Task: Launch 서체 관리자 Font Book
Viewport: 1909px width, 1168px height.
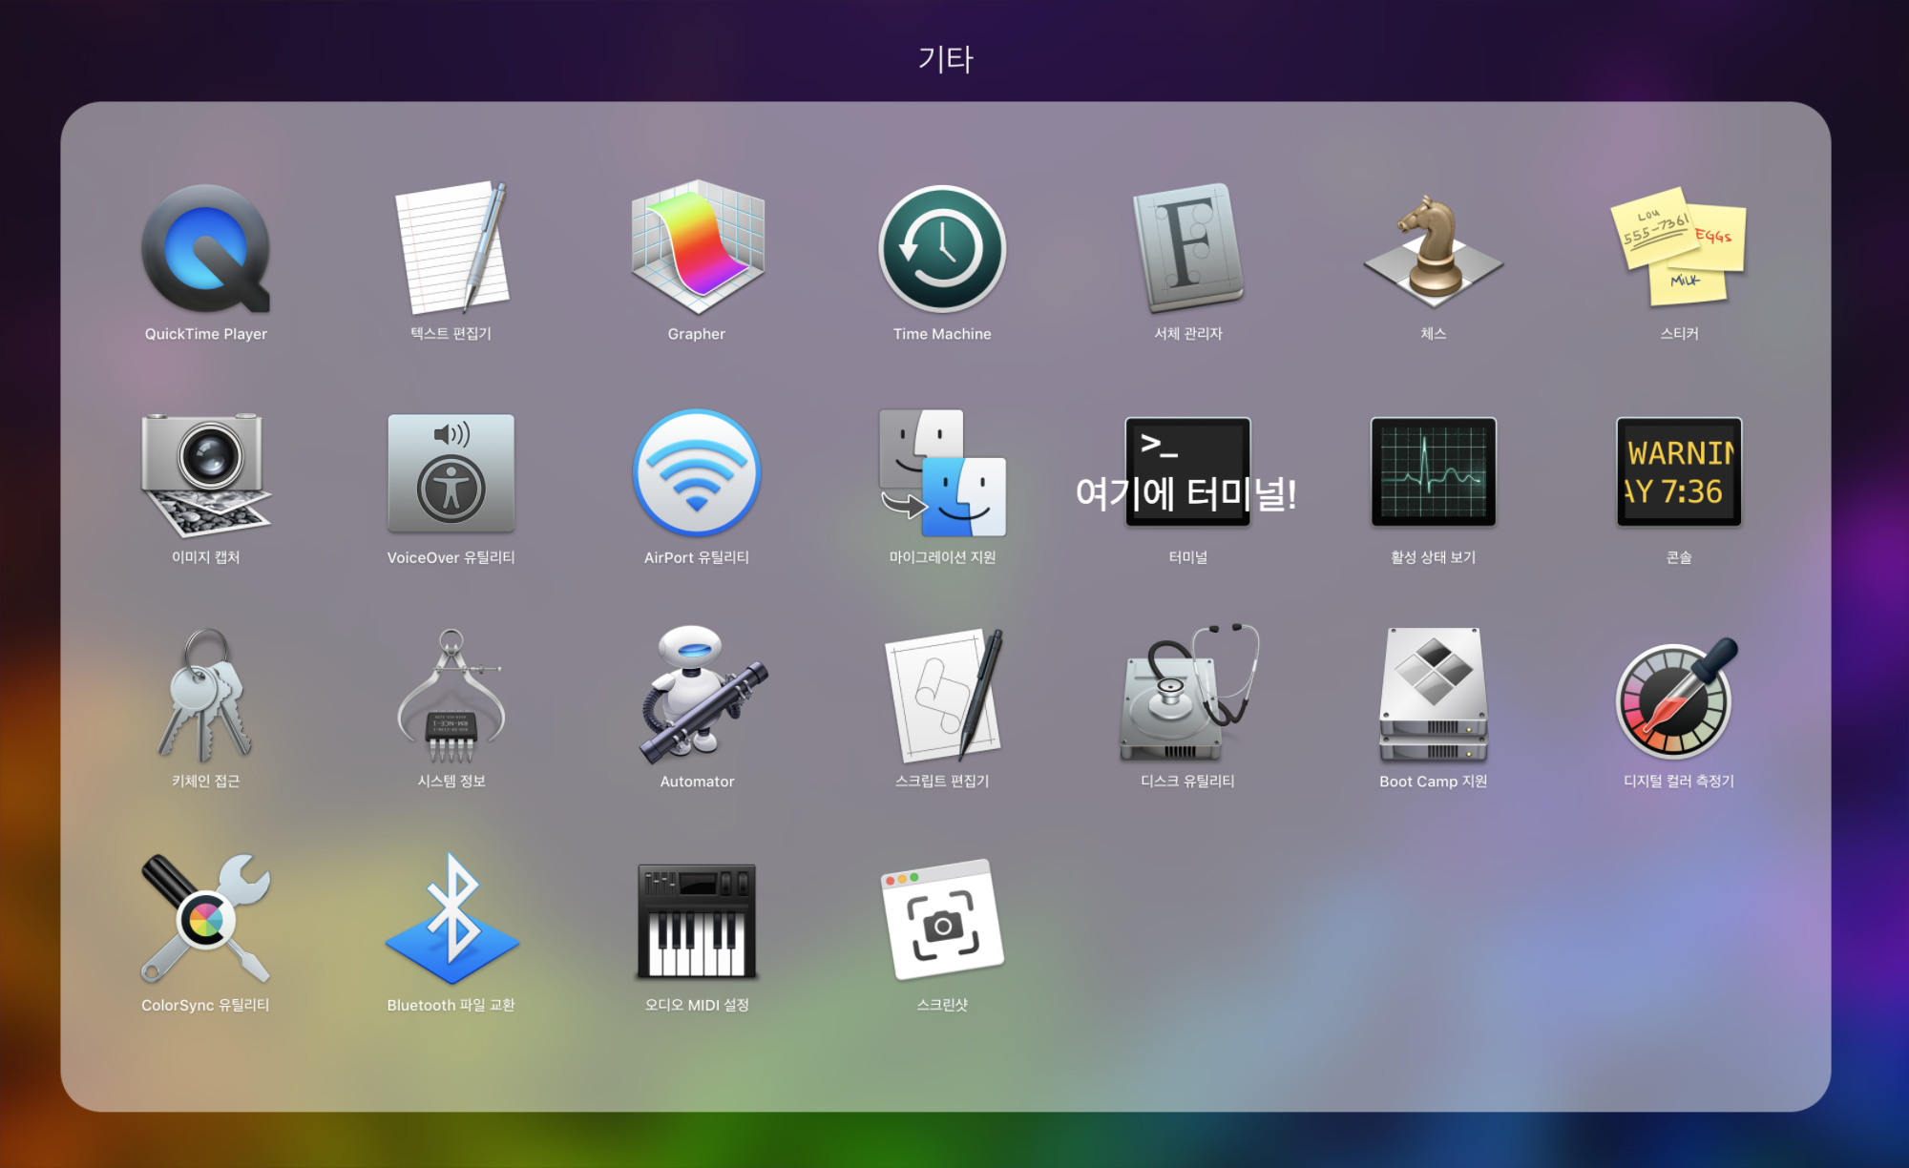Action: [1187, 248]
